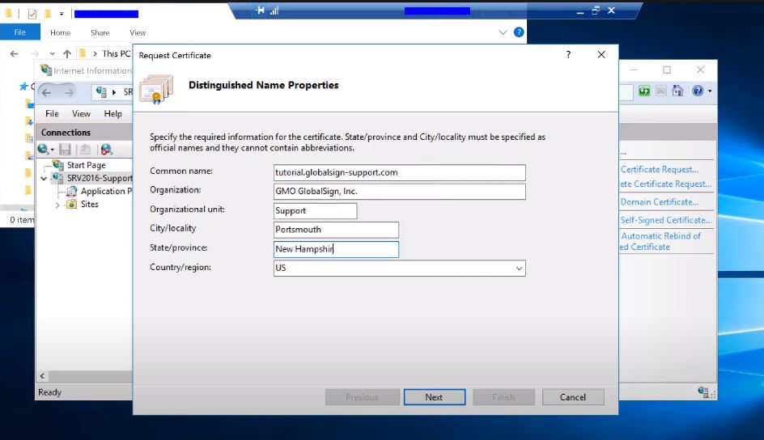Viewport: 764px width, 440px height.
Task: Click This PC in the address bar
Action: click(x=116, y=53)
